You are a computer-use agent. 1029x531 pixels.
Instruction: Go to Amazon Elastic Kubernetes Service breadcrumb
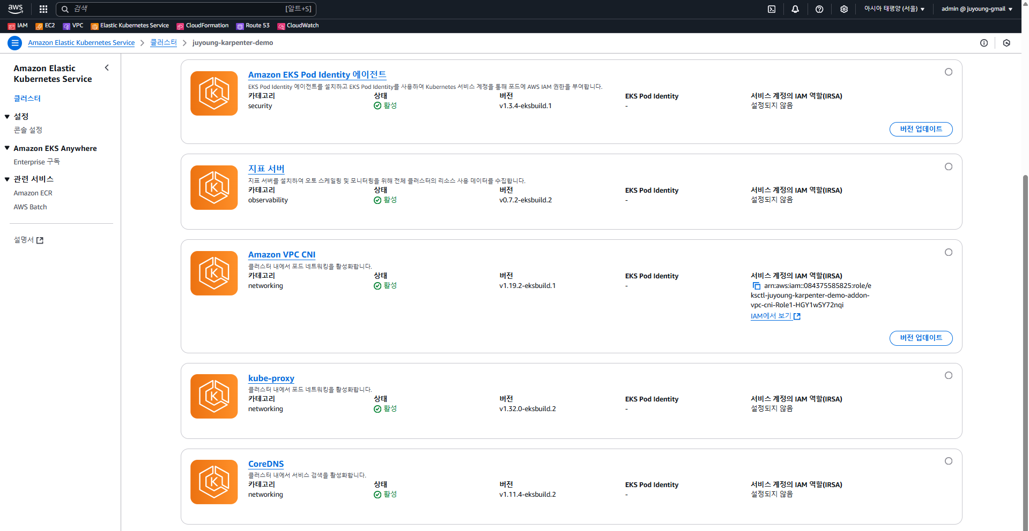(x=82, y=43)
